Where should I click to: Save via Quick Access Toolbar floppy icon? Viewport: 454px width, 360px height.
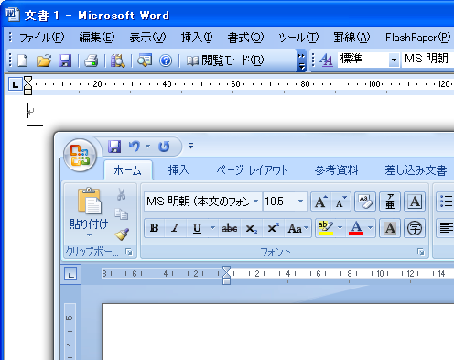114,147
